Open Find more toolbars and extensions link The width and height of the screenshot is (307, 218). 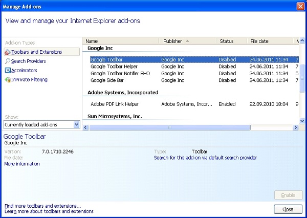point(42,206)
